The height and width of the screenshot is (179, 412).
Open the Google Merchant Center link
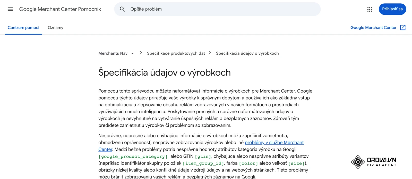373,28
